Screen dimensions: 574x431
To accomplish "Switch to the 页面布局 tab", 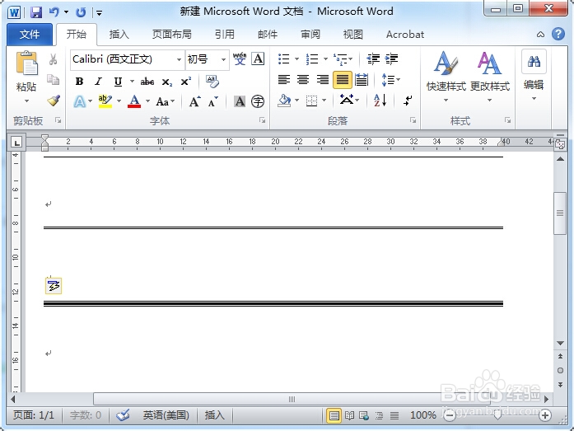I will coord(171,35).
